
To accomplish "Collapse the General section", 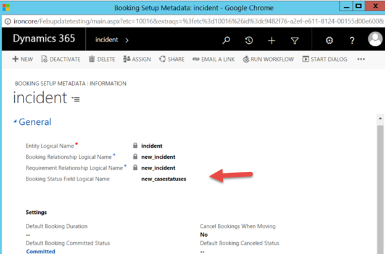I will click(x=16, y=122).
